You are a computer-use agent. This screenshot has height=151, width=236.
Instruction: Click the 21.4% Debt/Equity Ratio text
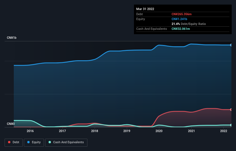[189, 24]
